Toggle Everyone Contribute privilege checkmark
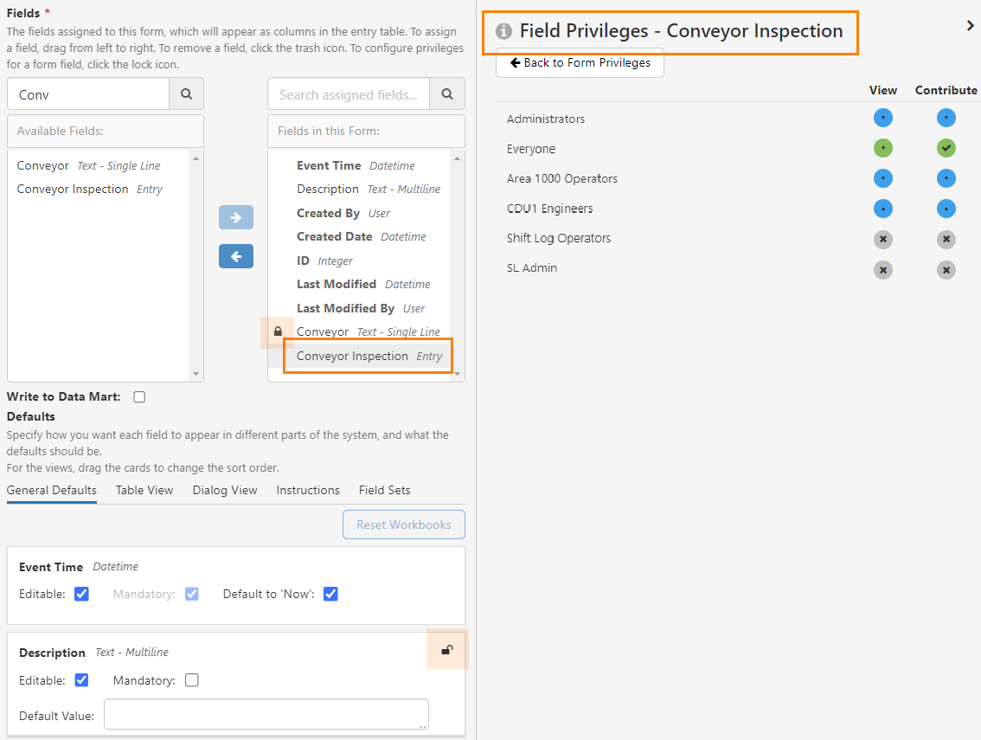This screenshot has height=740, width=981. coord(946,149)
